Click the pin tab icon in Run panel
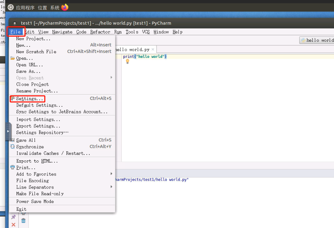The width and height of the screenshot is (334, 228). tap(13, 217)
